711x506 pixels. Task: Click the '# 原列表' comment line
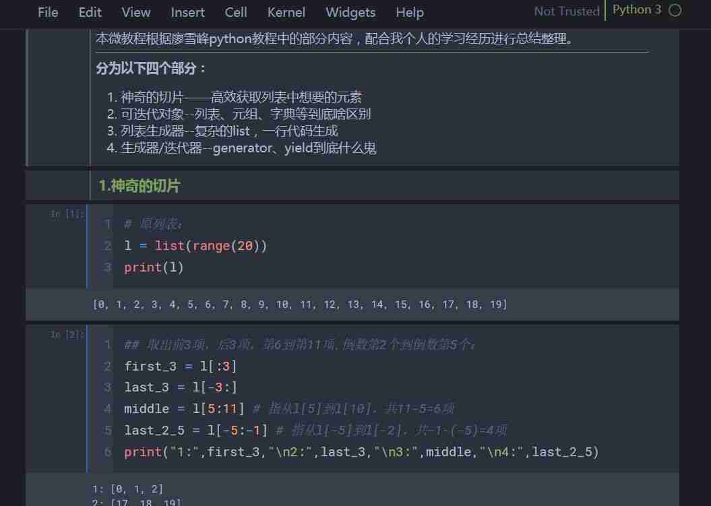click(x=153, y=224)
